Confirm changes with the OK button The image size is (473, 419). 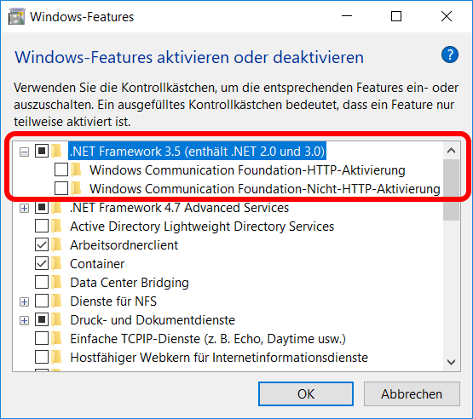[306, 394]
